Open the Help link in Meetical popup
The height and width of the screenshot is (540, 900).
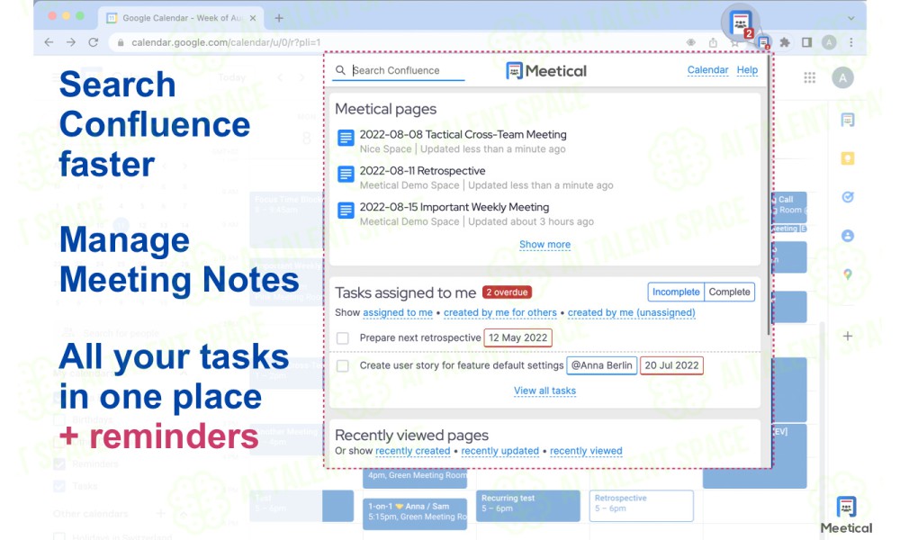(x=747, y=70)
